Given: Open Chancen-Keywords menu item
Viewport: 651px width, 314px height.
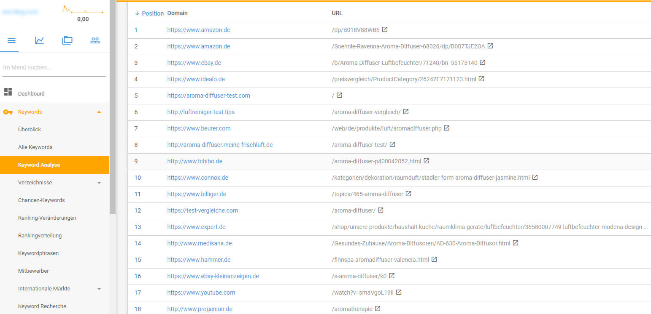Looking at the screenshot, I should pyautogui.click(x=41, y=200).
